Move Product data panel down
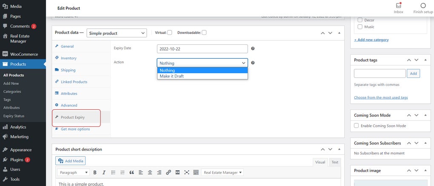The height and width of the screenshot is (186, 434). (330, 33)
